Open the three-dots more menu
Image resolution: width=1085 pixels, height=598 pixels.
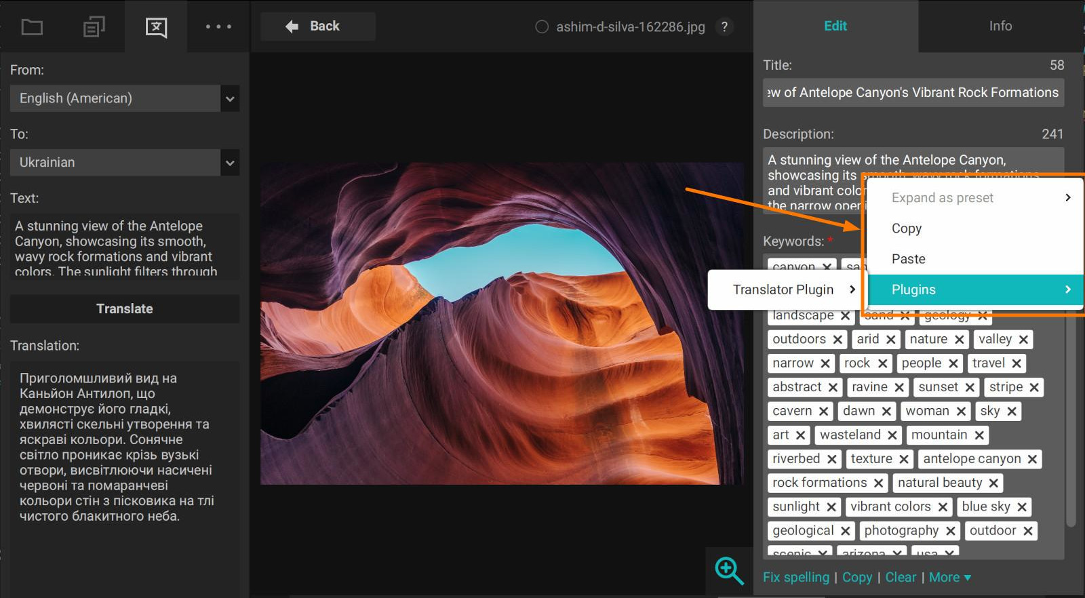pyautogui.click(x=218, y=26)
